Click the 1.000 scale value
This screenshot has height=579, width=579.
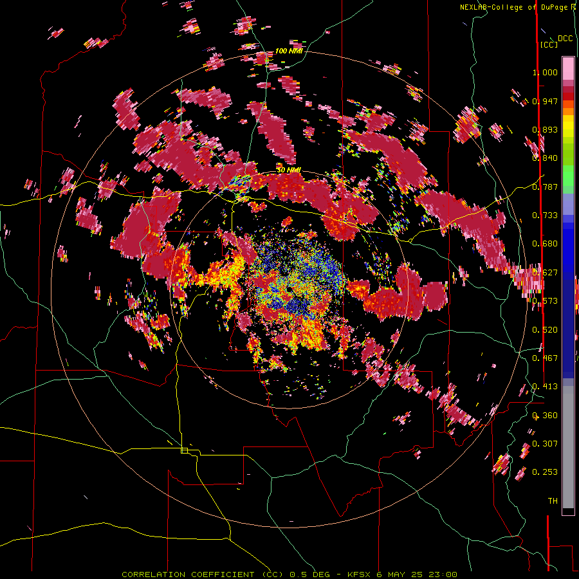click(545, 72)
